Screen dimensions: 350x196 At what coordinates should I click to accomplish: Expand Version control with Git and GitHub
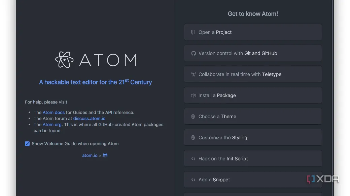(x=253, y=53)
